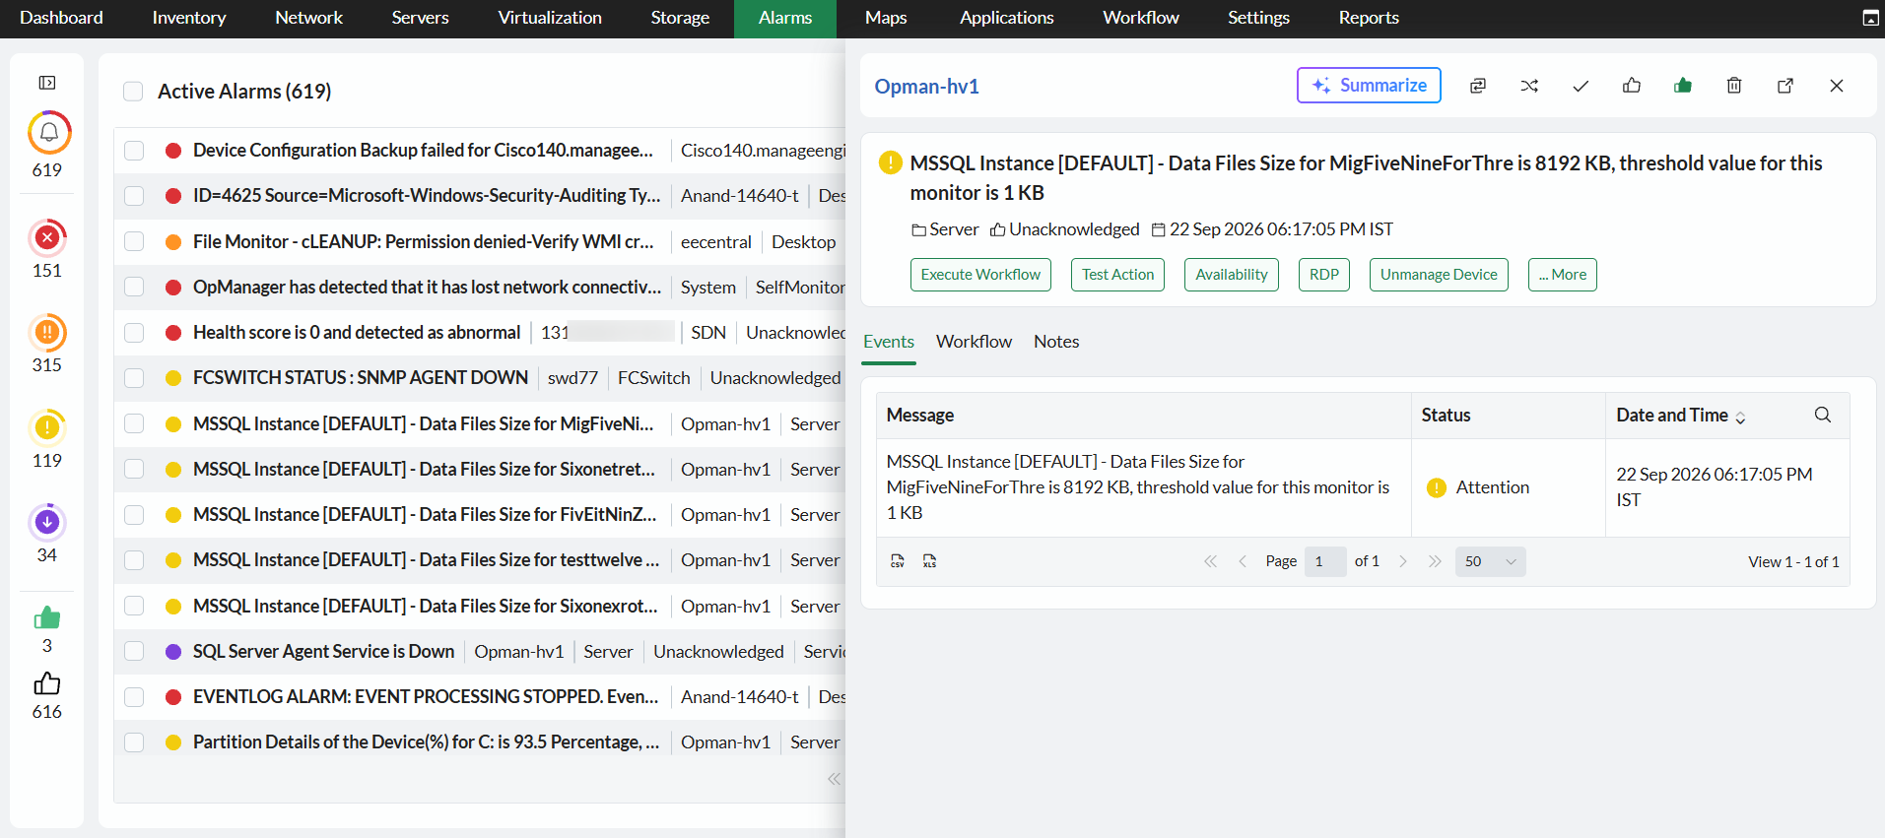The height and width of the screenshot is (838, 1885).
Task: Collapse the alarm severity sidebar panel icon
Action: coord(47,83)
